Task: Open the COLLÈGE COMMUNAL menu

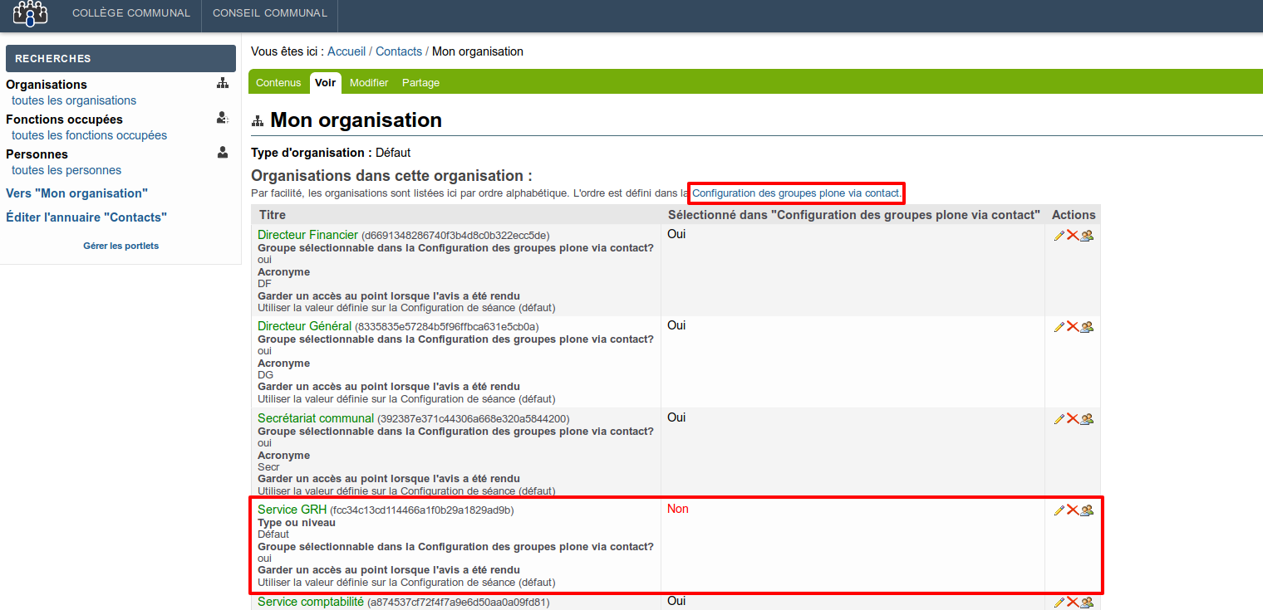Action: [131, 13]
